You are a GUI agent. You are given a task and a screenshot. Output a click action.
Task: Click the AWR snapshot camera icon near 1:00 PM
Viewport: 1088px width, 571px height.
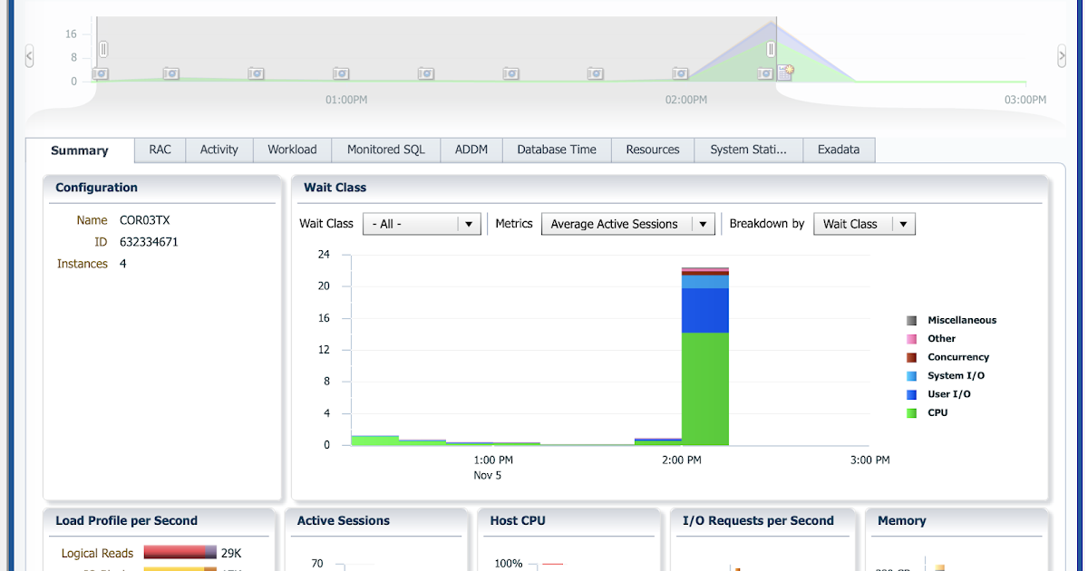(x=342, y=73)
